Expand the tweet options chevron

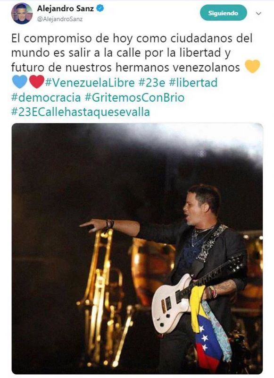pyautogui.click(x=258, y=13)
